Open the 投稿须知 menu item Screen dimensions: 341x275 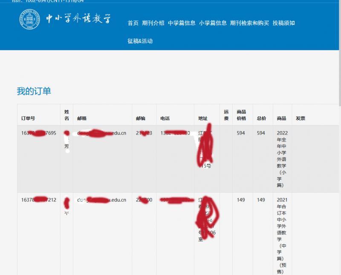pyautogui.click(x=283, y=23)
